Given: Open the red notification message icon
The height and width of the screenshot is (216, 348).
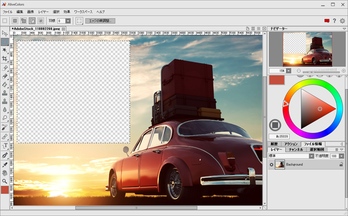Looking at the screenshot, I should click(x=327, y=21).
